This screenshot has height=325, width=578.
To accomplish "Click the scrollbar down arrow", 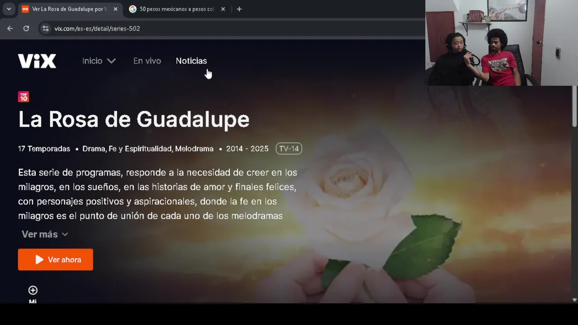I will tap(574, 300).
